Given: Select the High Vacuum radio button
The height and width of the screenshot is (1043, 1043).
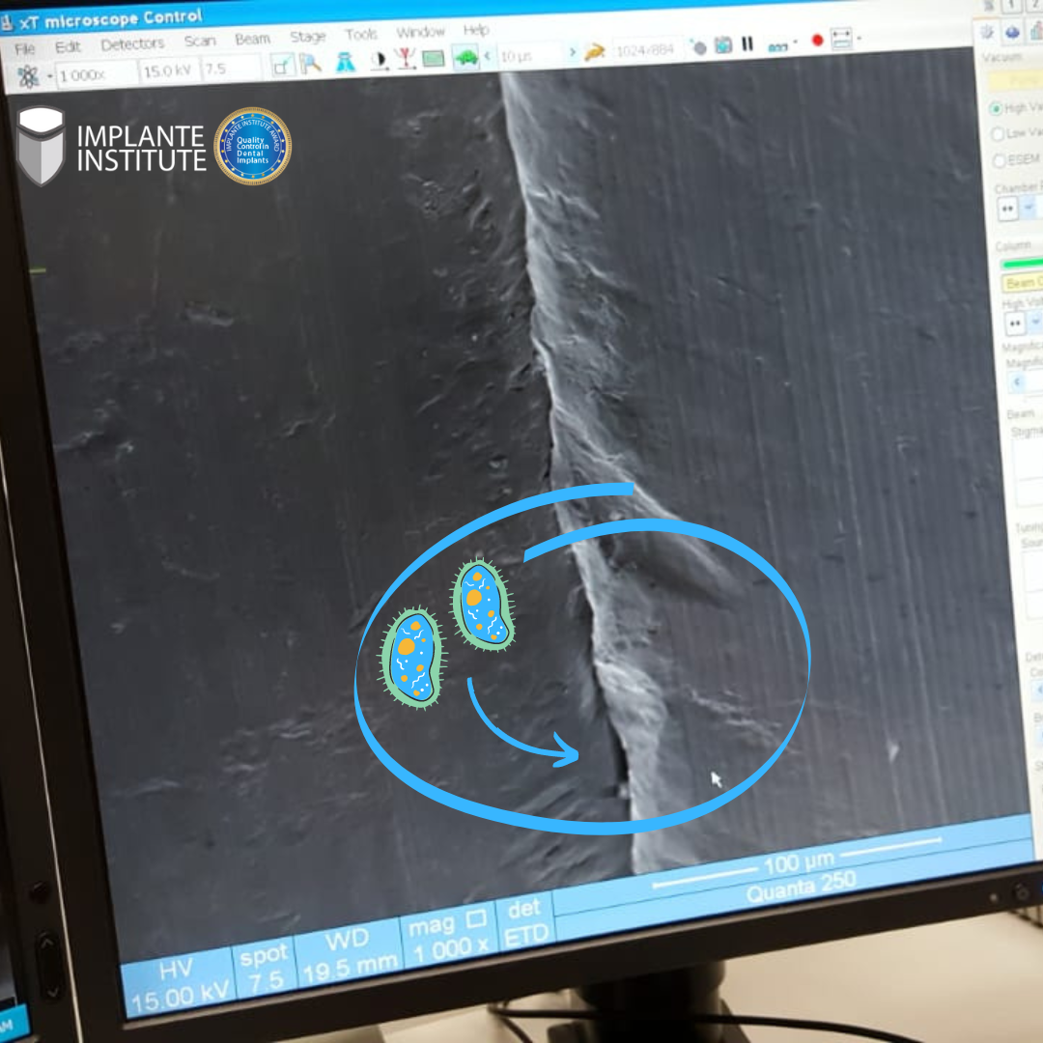Looking at the screenshot, I should pos(997,108).
